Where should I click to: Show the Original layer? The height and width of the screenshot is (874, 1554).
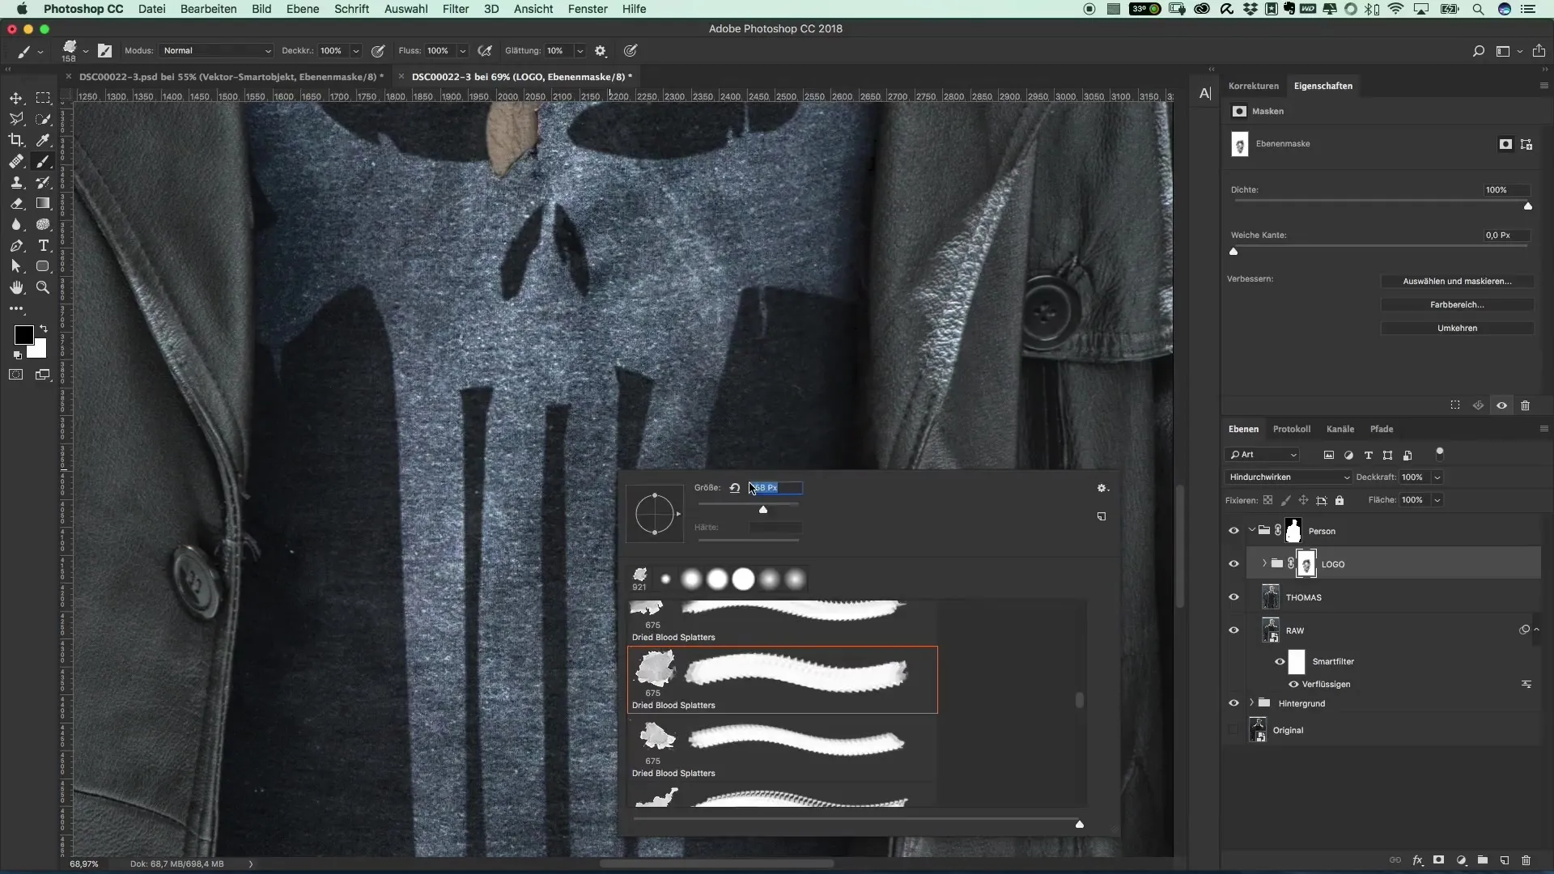(x=1233, y=730)
